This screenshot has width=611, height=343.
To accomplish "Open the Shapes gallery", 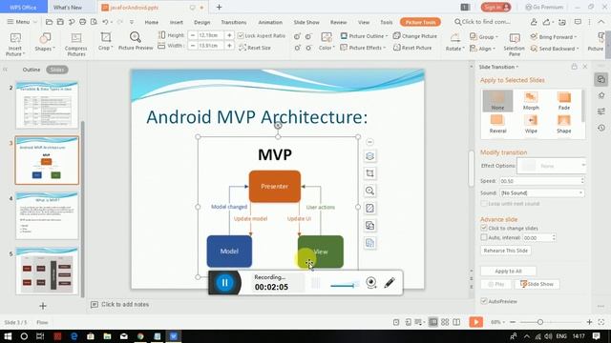I will (45, 42).
